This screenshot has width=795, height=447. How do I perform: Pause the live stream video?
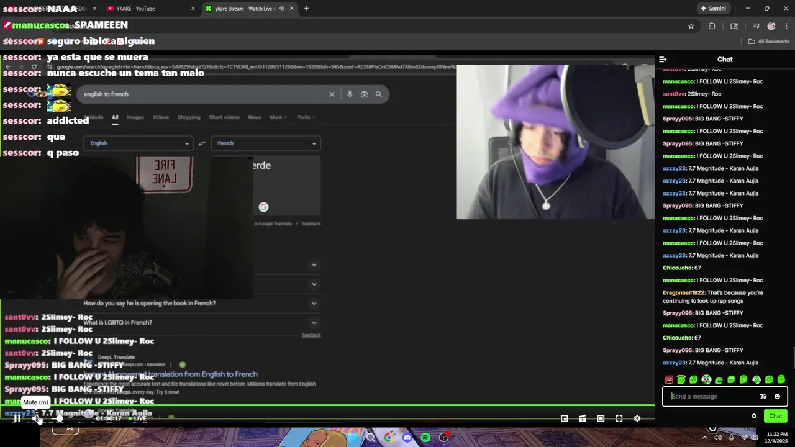pos(17,418)
